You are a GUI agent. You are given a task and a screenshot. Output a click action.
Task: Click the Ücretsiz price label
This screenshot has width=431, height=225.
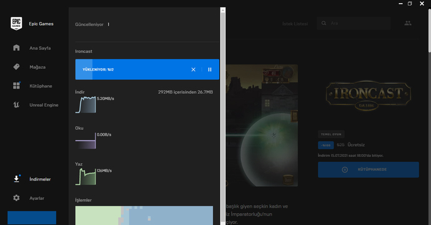tap(356, 144)
